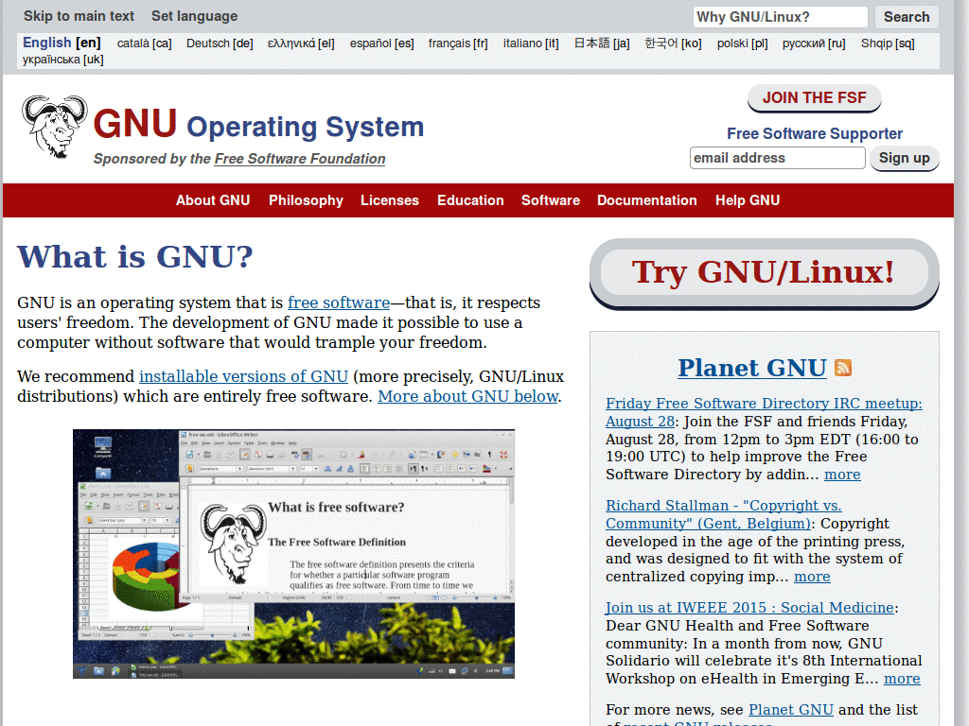The image size is (969, 726).
Task: Open the Free Software Supporter link
Action: pyautogui.click(x=815, y=133)
